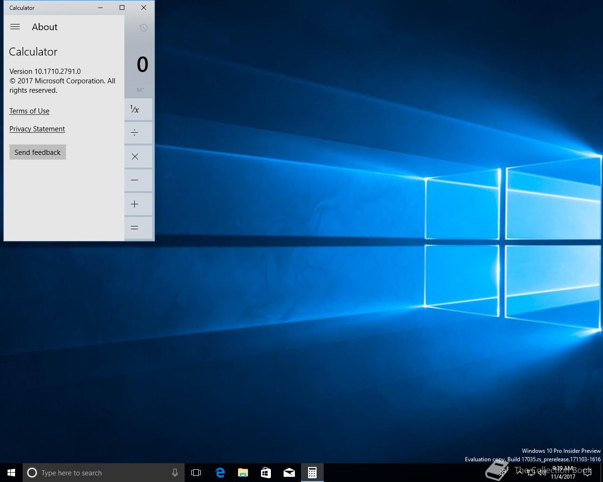Viewport: 603px width, 482px height.
Task: Click the Cortana microphone icon
Action: (175, 473)
